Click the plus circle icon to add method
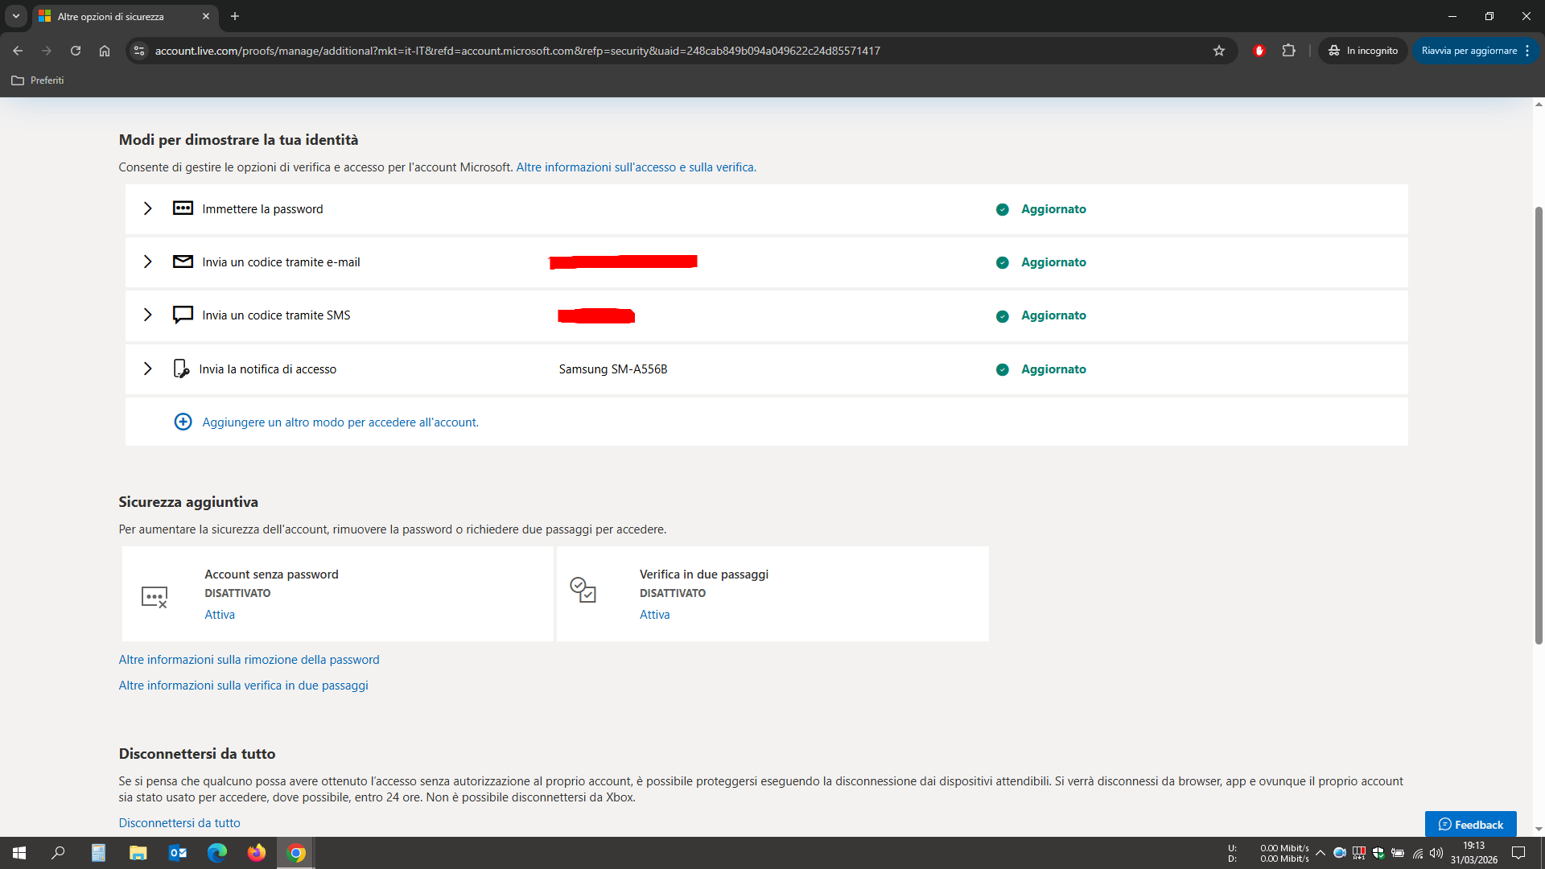The width and height of the screenshot is (1545, 869). [x=183, y=422]
